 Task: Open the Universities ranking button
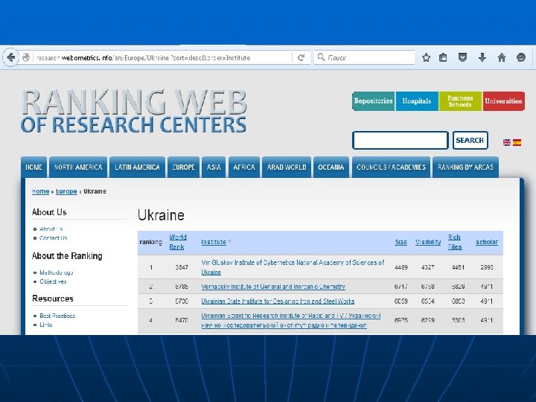503,101
